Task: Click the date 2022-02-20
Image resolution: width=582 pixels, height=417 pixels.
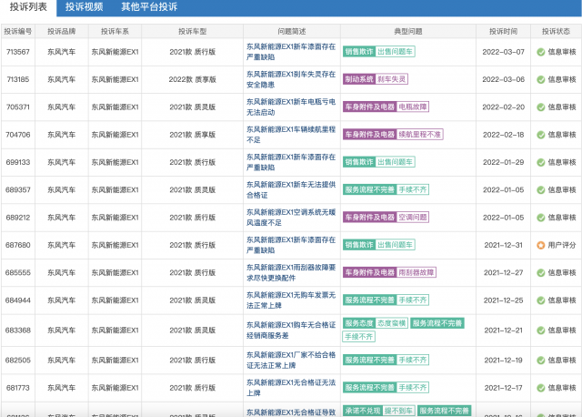Action: click(x=503, y=107)
